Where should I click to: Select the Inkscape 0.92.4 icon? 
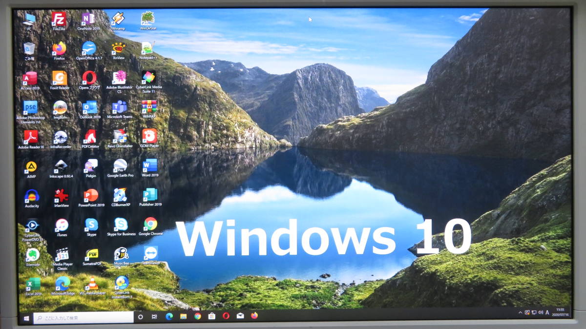coord(61,168)
